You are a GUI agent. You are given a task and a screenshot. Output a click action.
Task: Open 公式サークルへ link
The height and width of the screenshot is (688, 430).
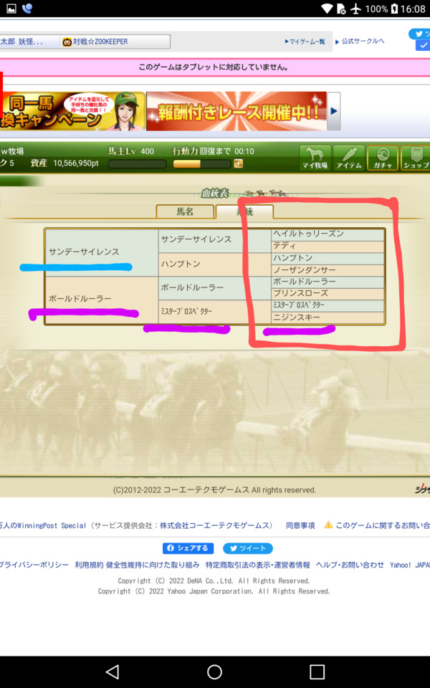point(360,42)
